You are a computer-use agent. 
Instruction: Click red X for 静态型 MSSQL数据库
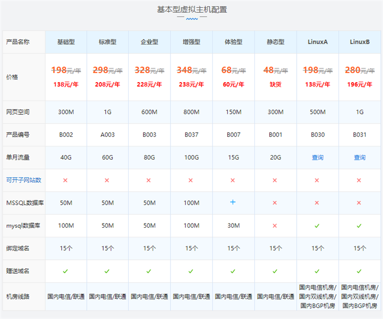point(275,203)
